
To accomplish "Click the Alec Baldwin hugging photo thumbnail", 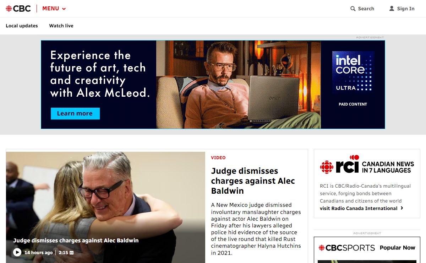I will pos(105,208).
